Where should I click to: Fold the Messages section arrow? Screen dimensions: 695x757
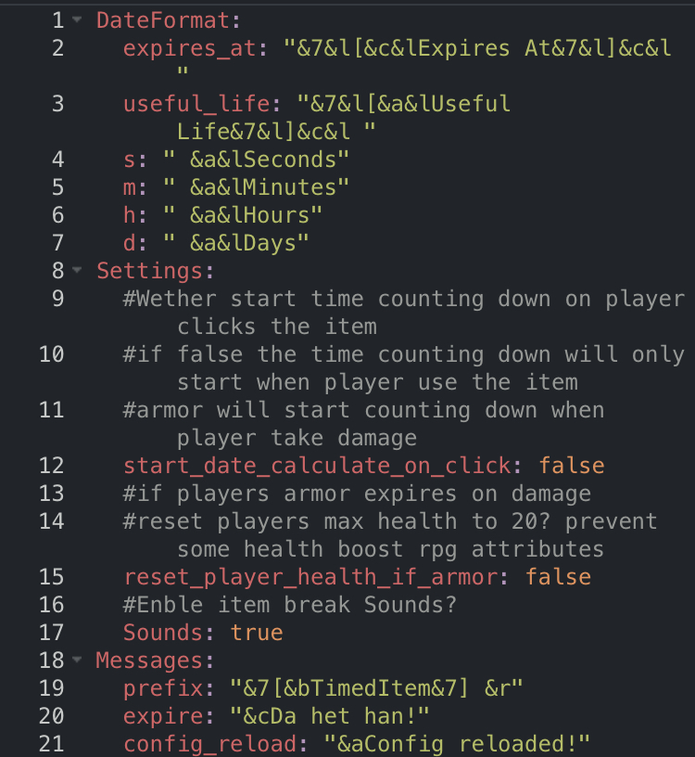[x=77, y=661]
